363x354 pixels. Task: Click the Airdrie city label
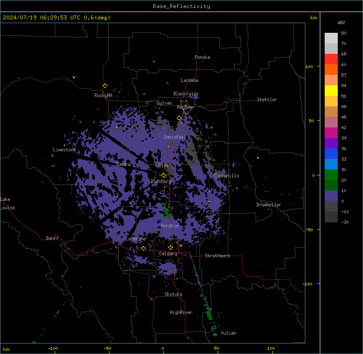click(170, 226)
